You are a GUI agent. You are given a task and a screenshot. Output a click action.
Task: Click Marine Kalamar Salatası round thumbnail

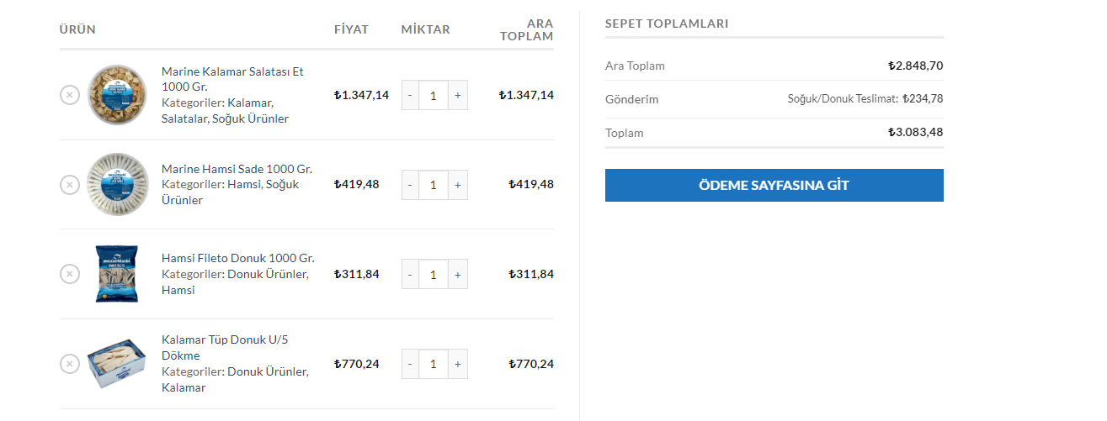[x=118, y=95]
